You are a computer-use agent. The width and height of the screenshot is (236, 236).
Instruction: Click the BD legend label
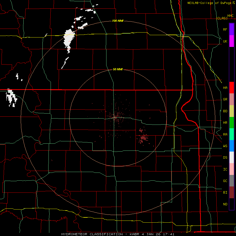(x=225, y=111)
